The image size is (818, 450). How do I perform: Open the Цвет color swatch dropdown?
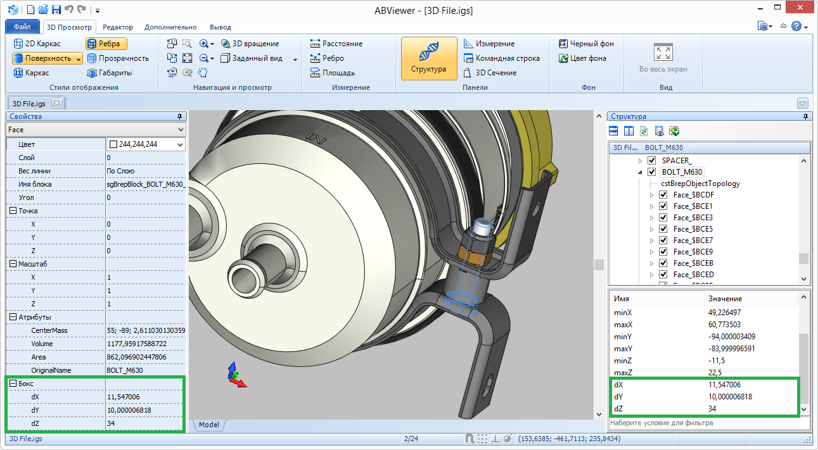coord(180,144)
